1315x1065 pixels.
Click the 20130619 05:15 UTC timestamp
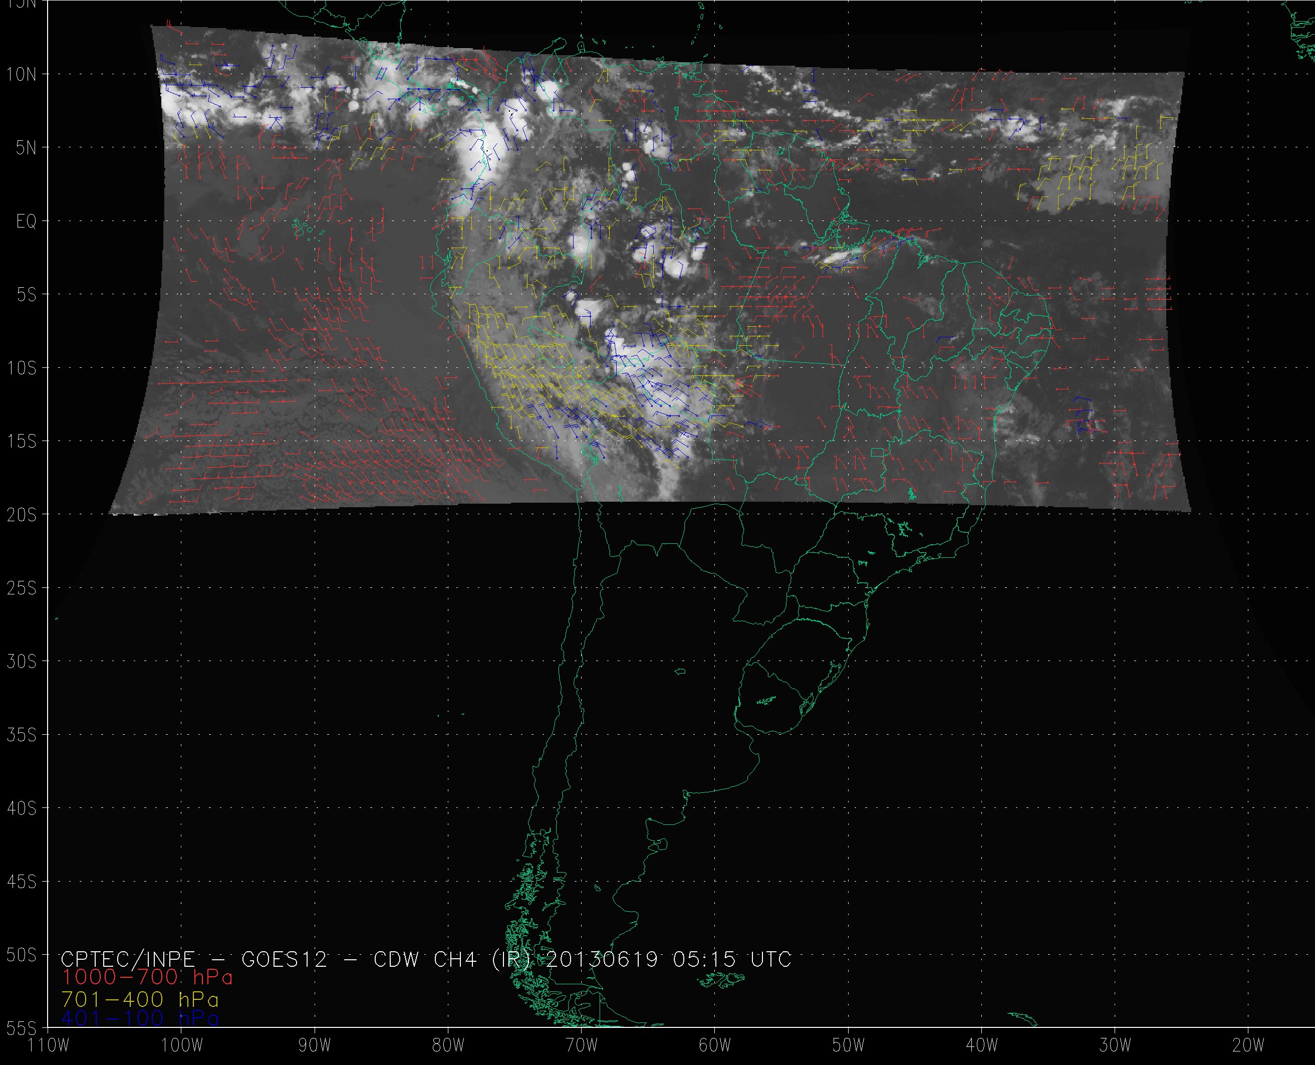668,959
